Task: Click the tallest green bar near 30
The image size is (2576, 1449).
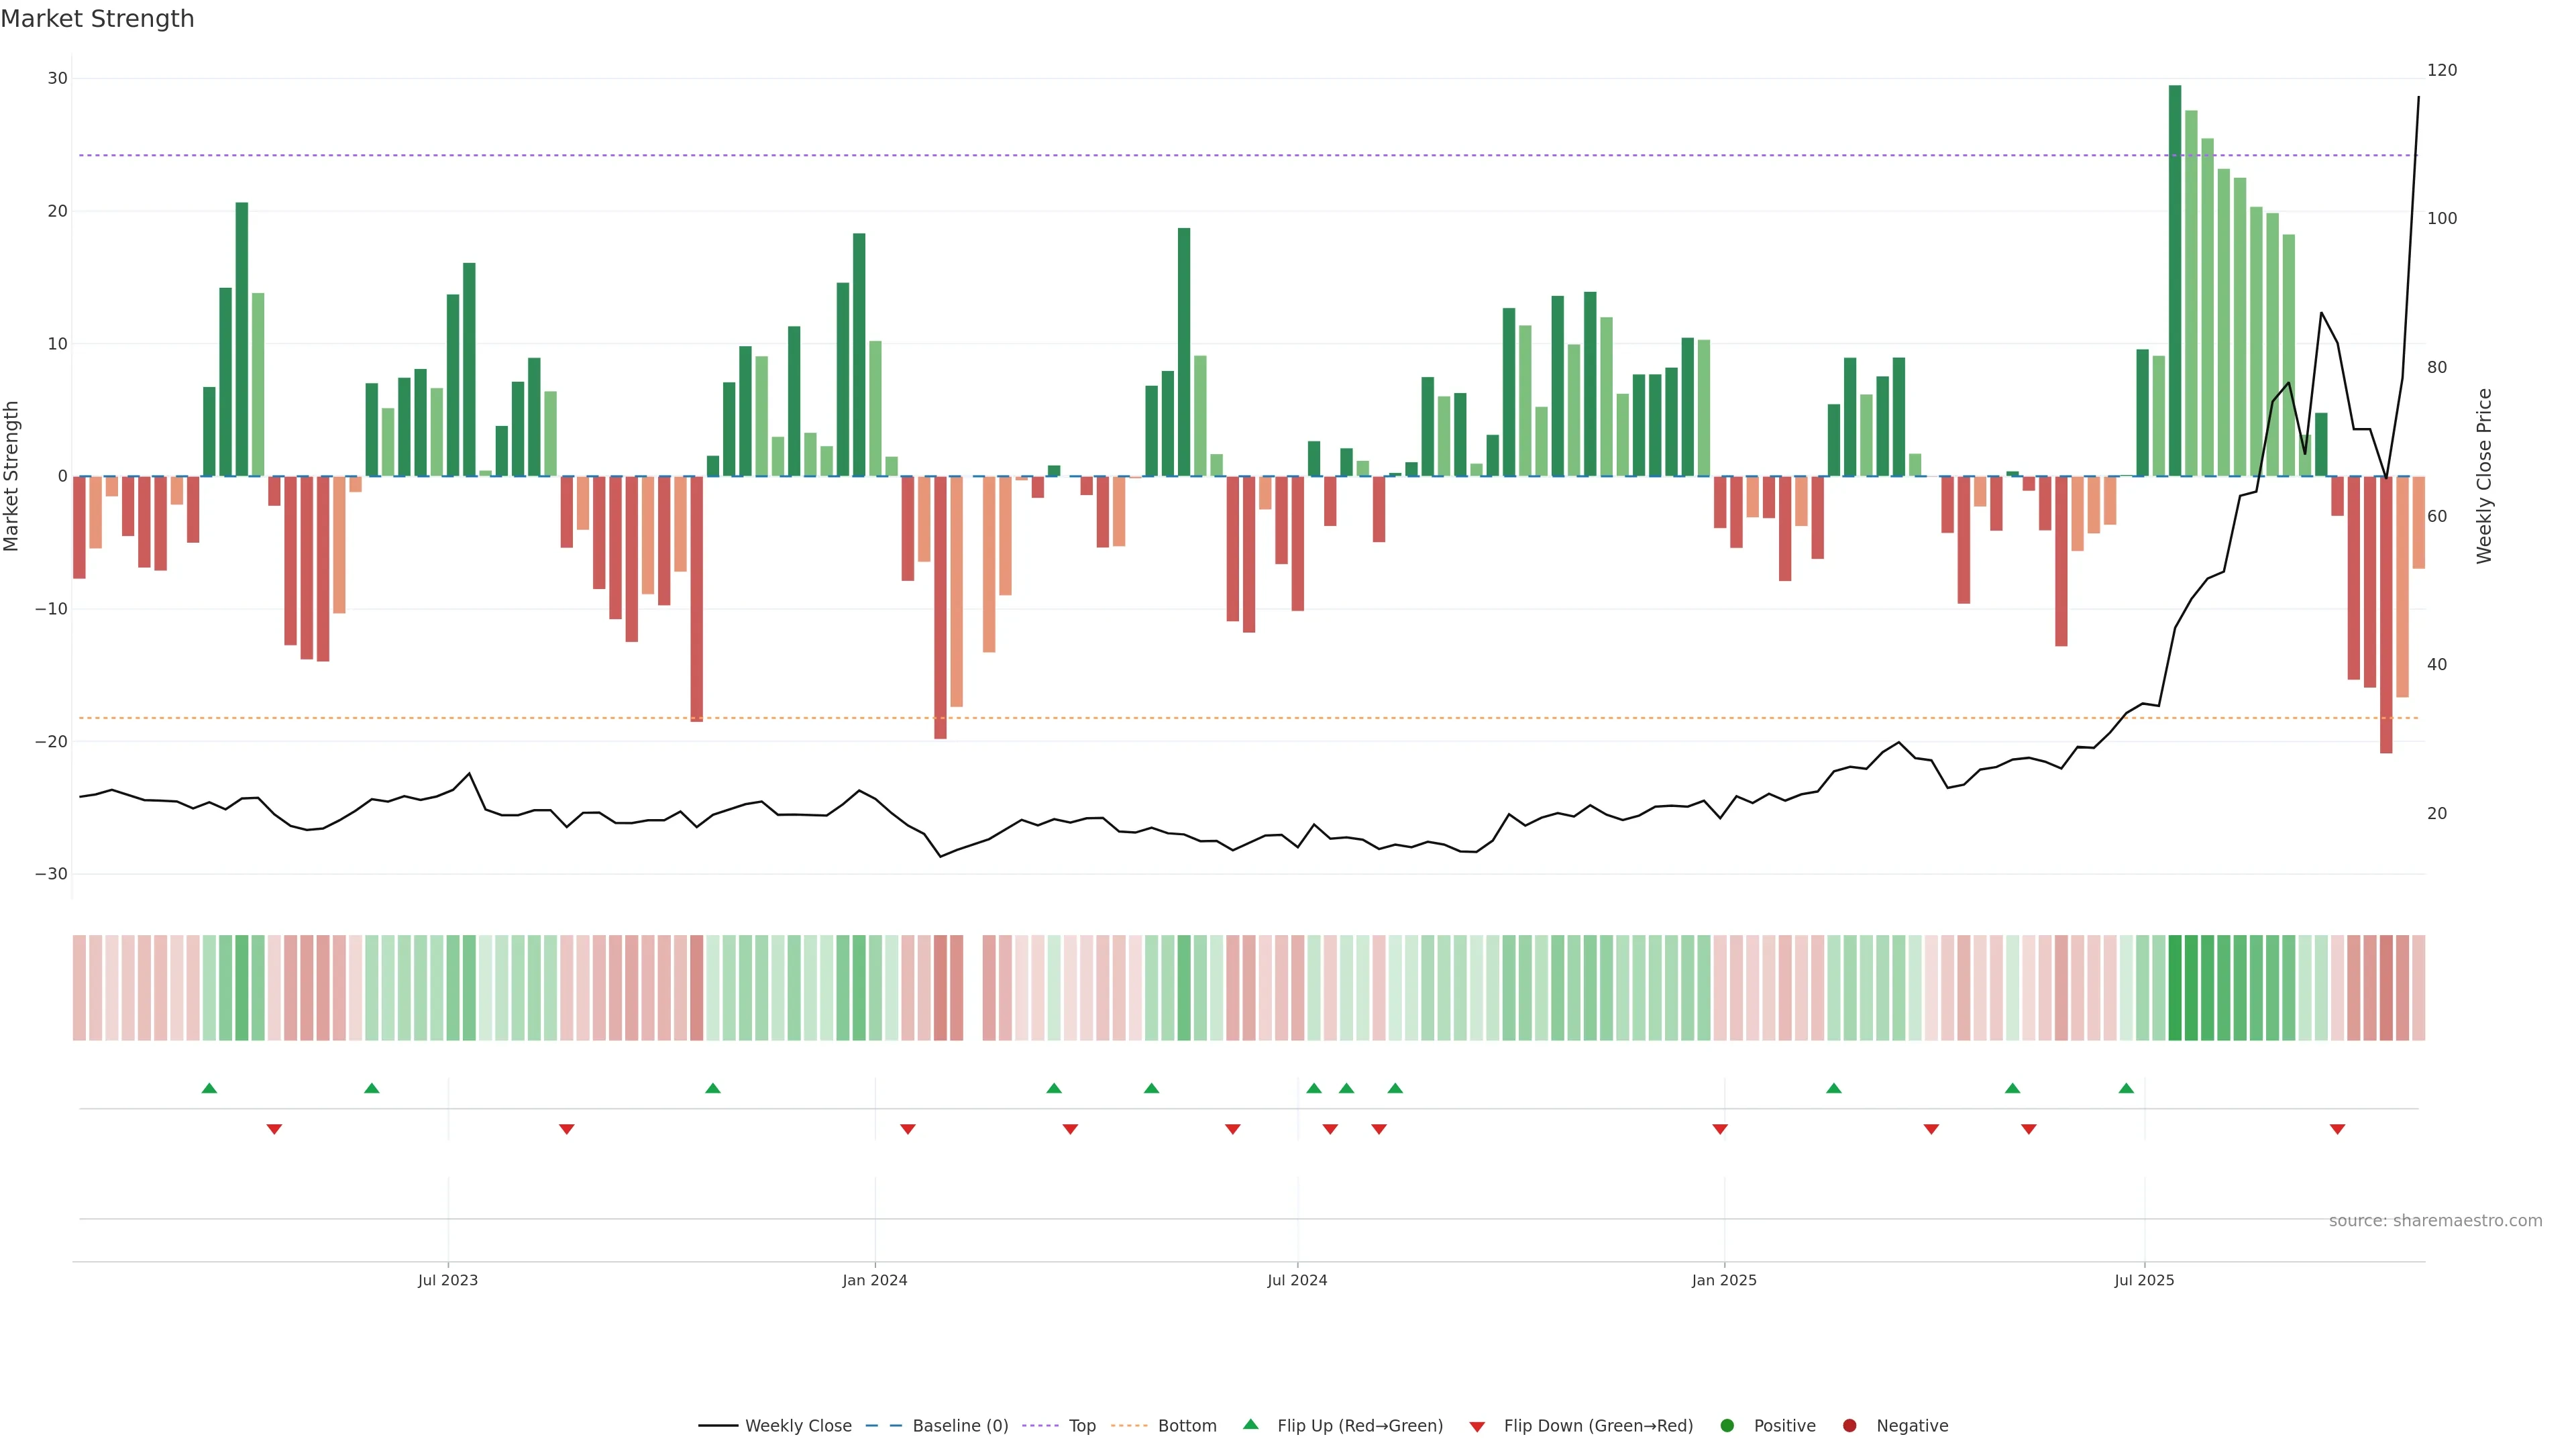Action: tap(2175, 280)
